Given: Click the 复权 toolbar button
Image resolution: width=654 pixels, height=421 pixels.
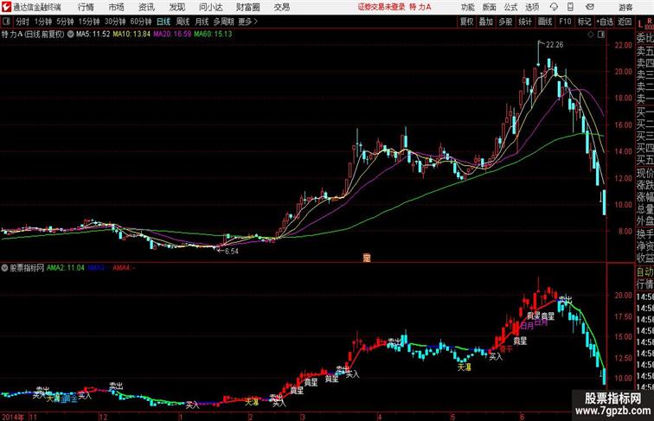Looking at the screenshot, I should pyautogui.click(x=466, y=22).
